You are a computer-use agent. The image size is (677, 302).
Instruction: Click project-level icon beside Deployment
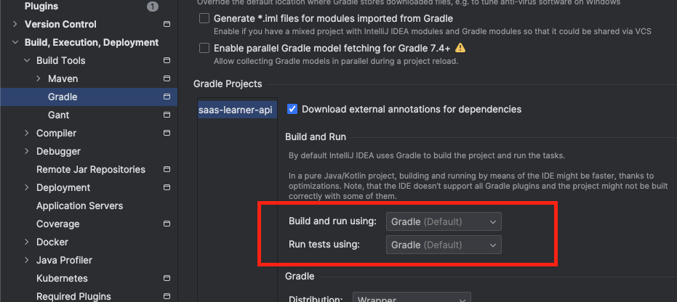167,187
